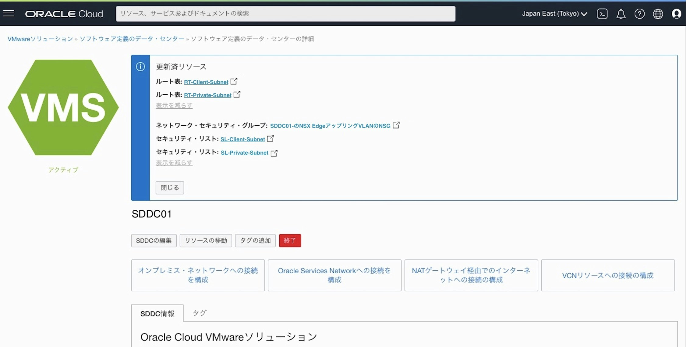Open RT-Client-Subnet via its external link icon
The image size is (686, 347).
[234, 81]
